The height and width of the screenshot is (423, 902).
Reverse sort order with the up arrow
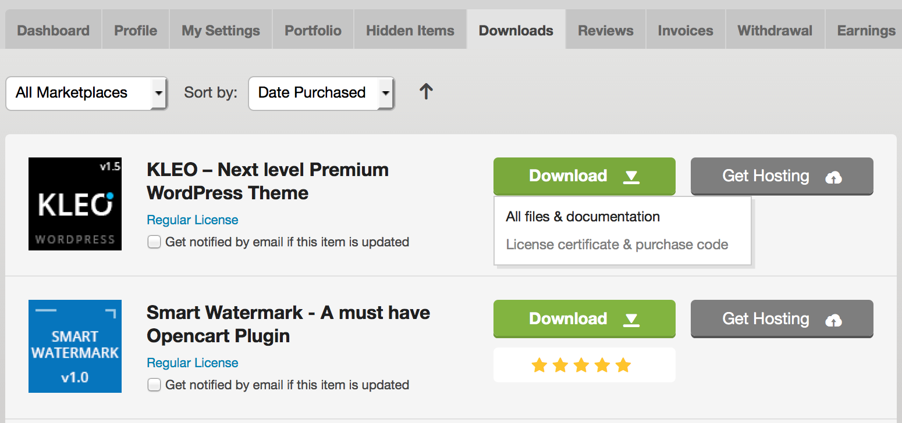(x=426, y=91)
